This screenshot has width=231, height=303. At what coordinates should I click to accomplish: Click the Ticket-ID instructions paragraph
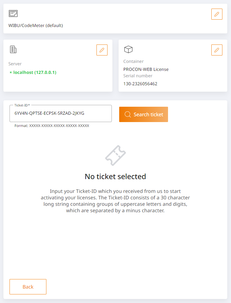tap(116, 201)
